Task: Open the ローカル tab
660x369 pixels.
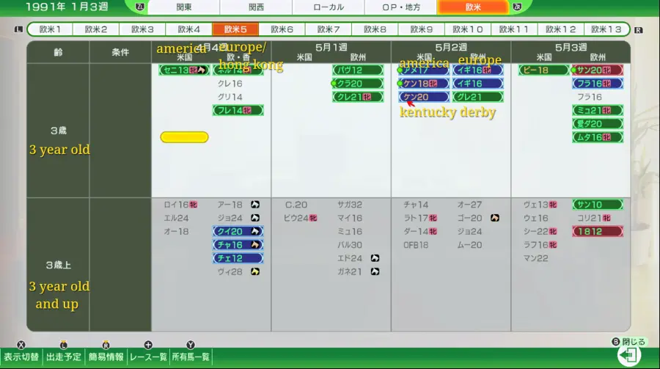Action: click(x=328, y=7)
